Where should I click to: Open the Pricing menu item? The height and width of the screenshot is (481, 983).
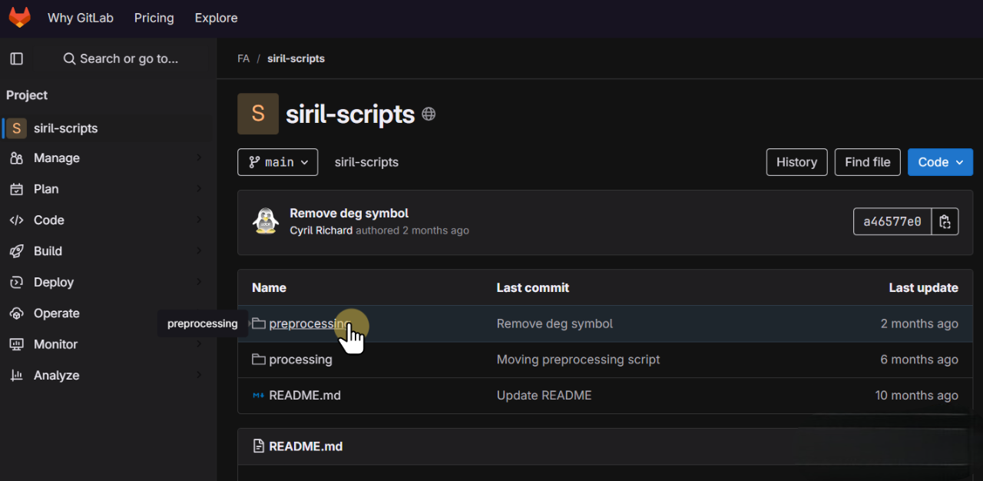click(154, 18)
